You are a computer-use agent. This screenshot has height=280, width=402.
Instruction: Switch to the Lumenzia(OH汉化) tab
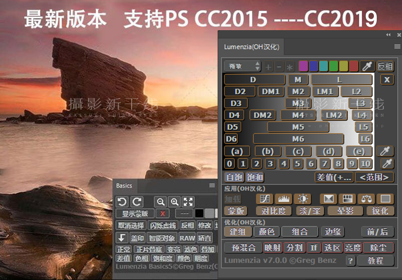pos(251,47)
